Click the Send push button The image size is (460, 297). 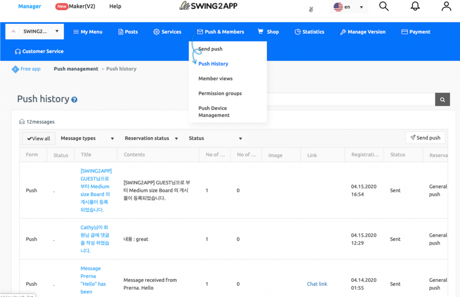425,138
